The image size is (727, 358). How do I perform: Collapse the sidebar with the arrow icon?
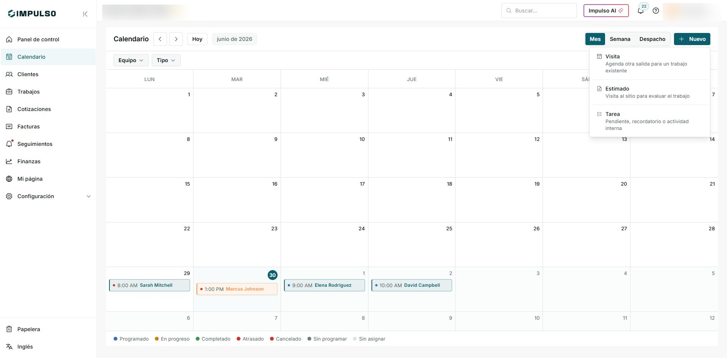[x=85, y=14]
